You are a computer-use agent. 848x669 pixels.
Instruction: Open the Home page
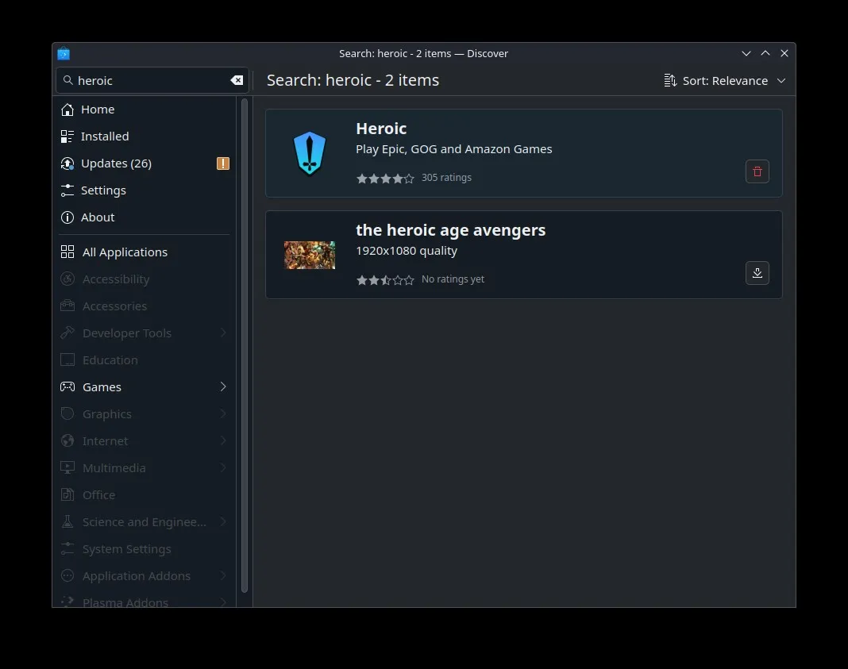point(145,110)
